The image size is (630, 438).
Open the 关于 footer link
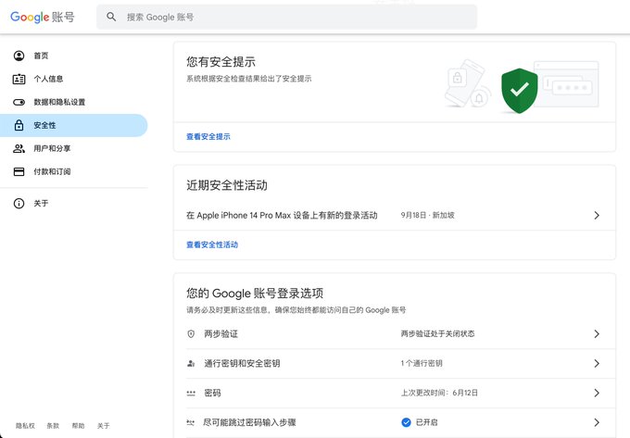(x=103, y=426)
